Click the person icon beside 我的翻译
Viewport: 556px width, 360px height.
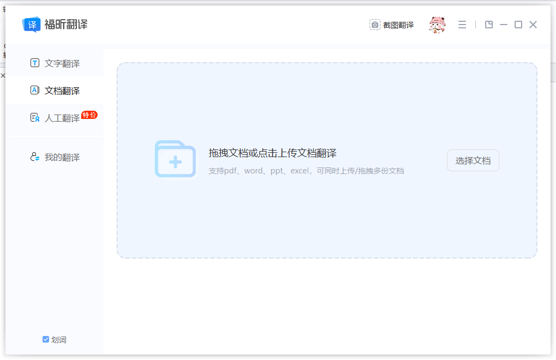coord(35,157)
